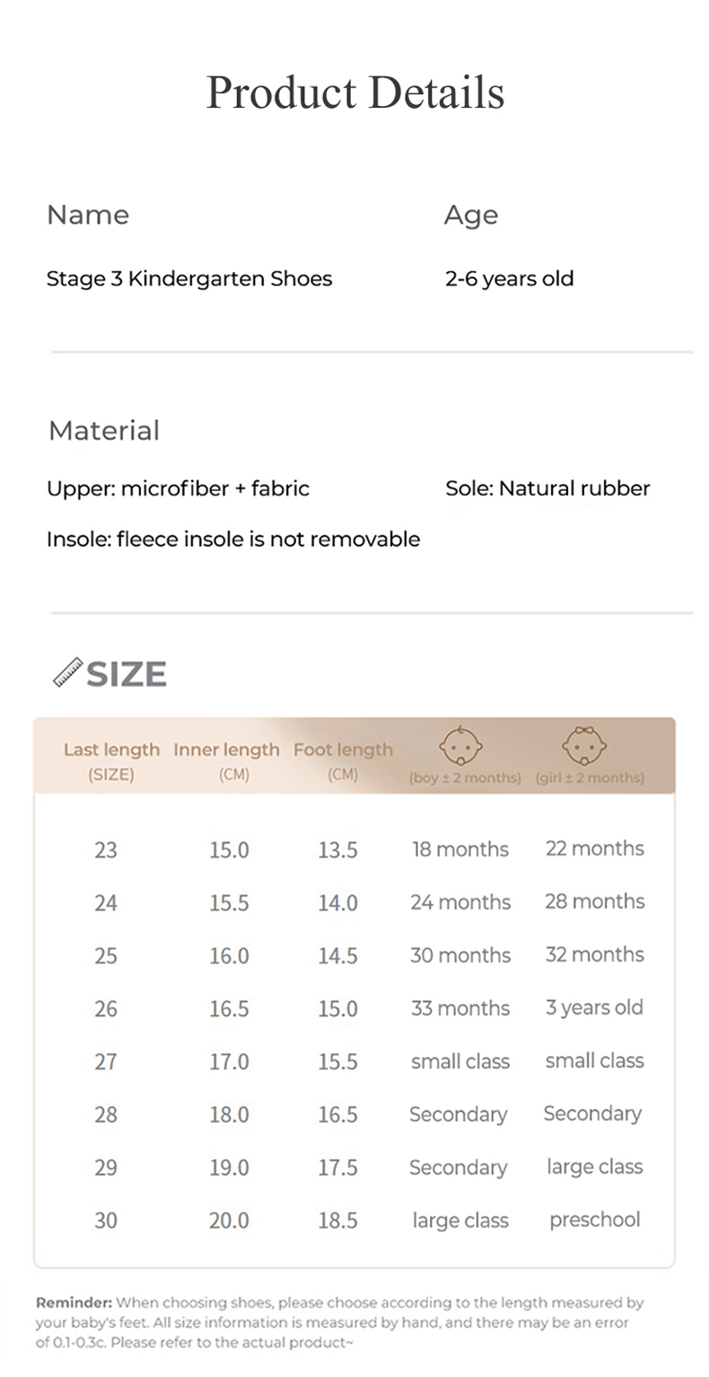709x1377 pixels.
Task: Click 'Upper: microfiber + fabric' text
Action: click(178, 489)
